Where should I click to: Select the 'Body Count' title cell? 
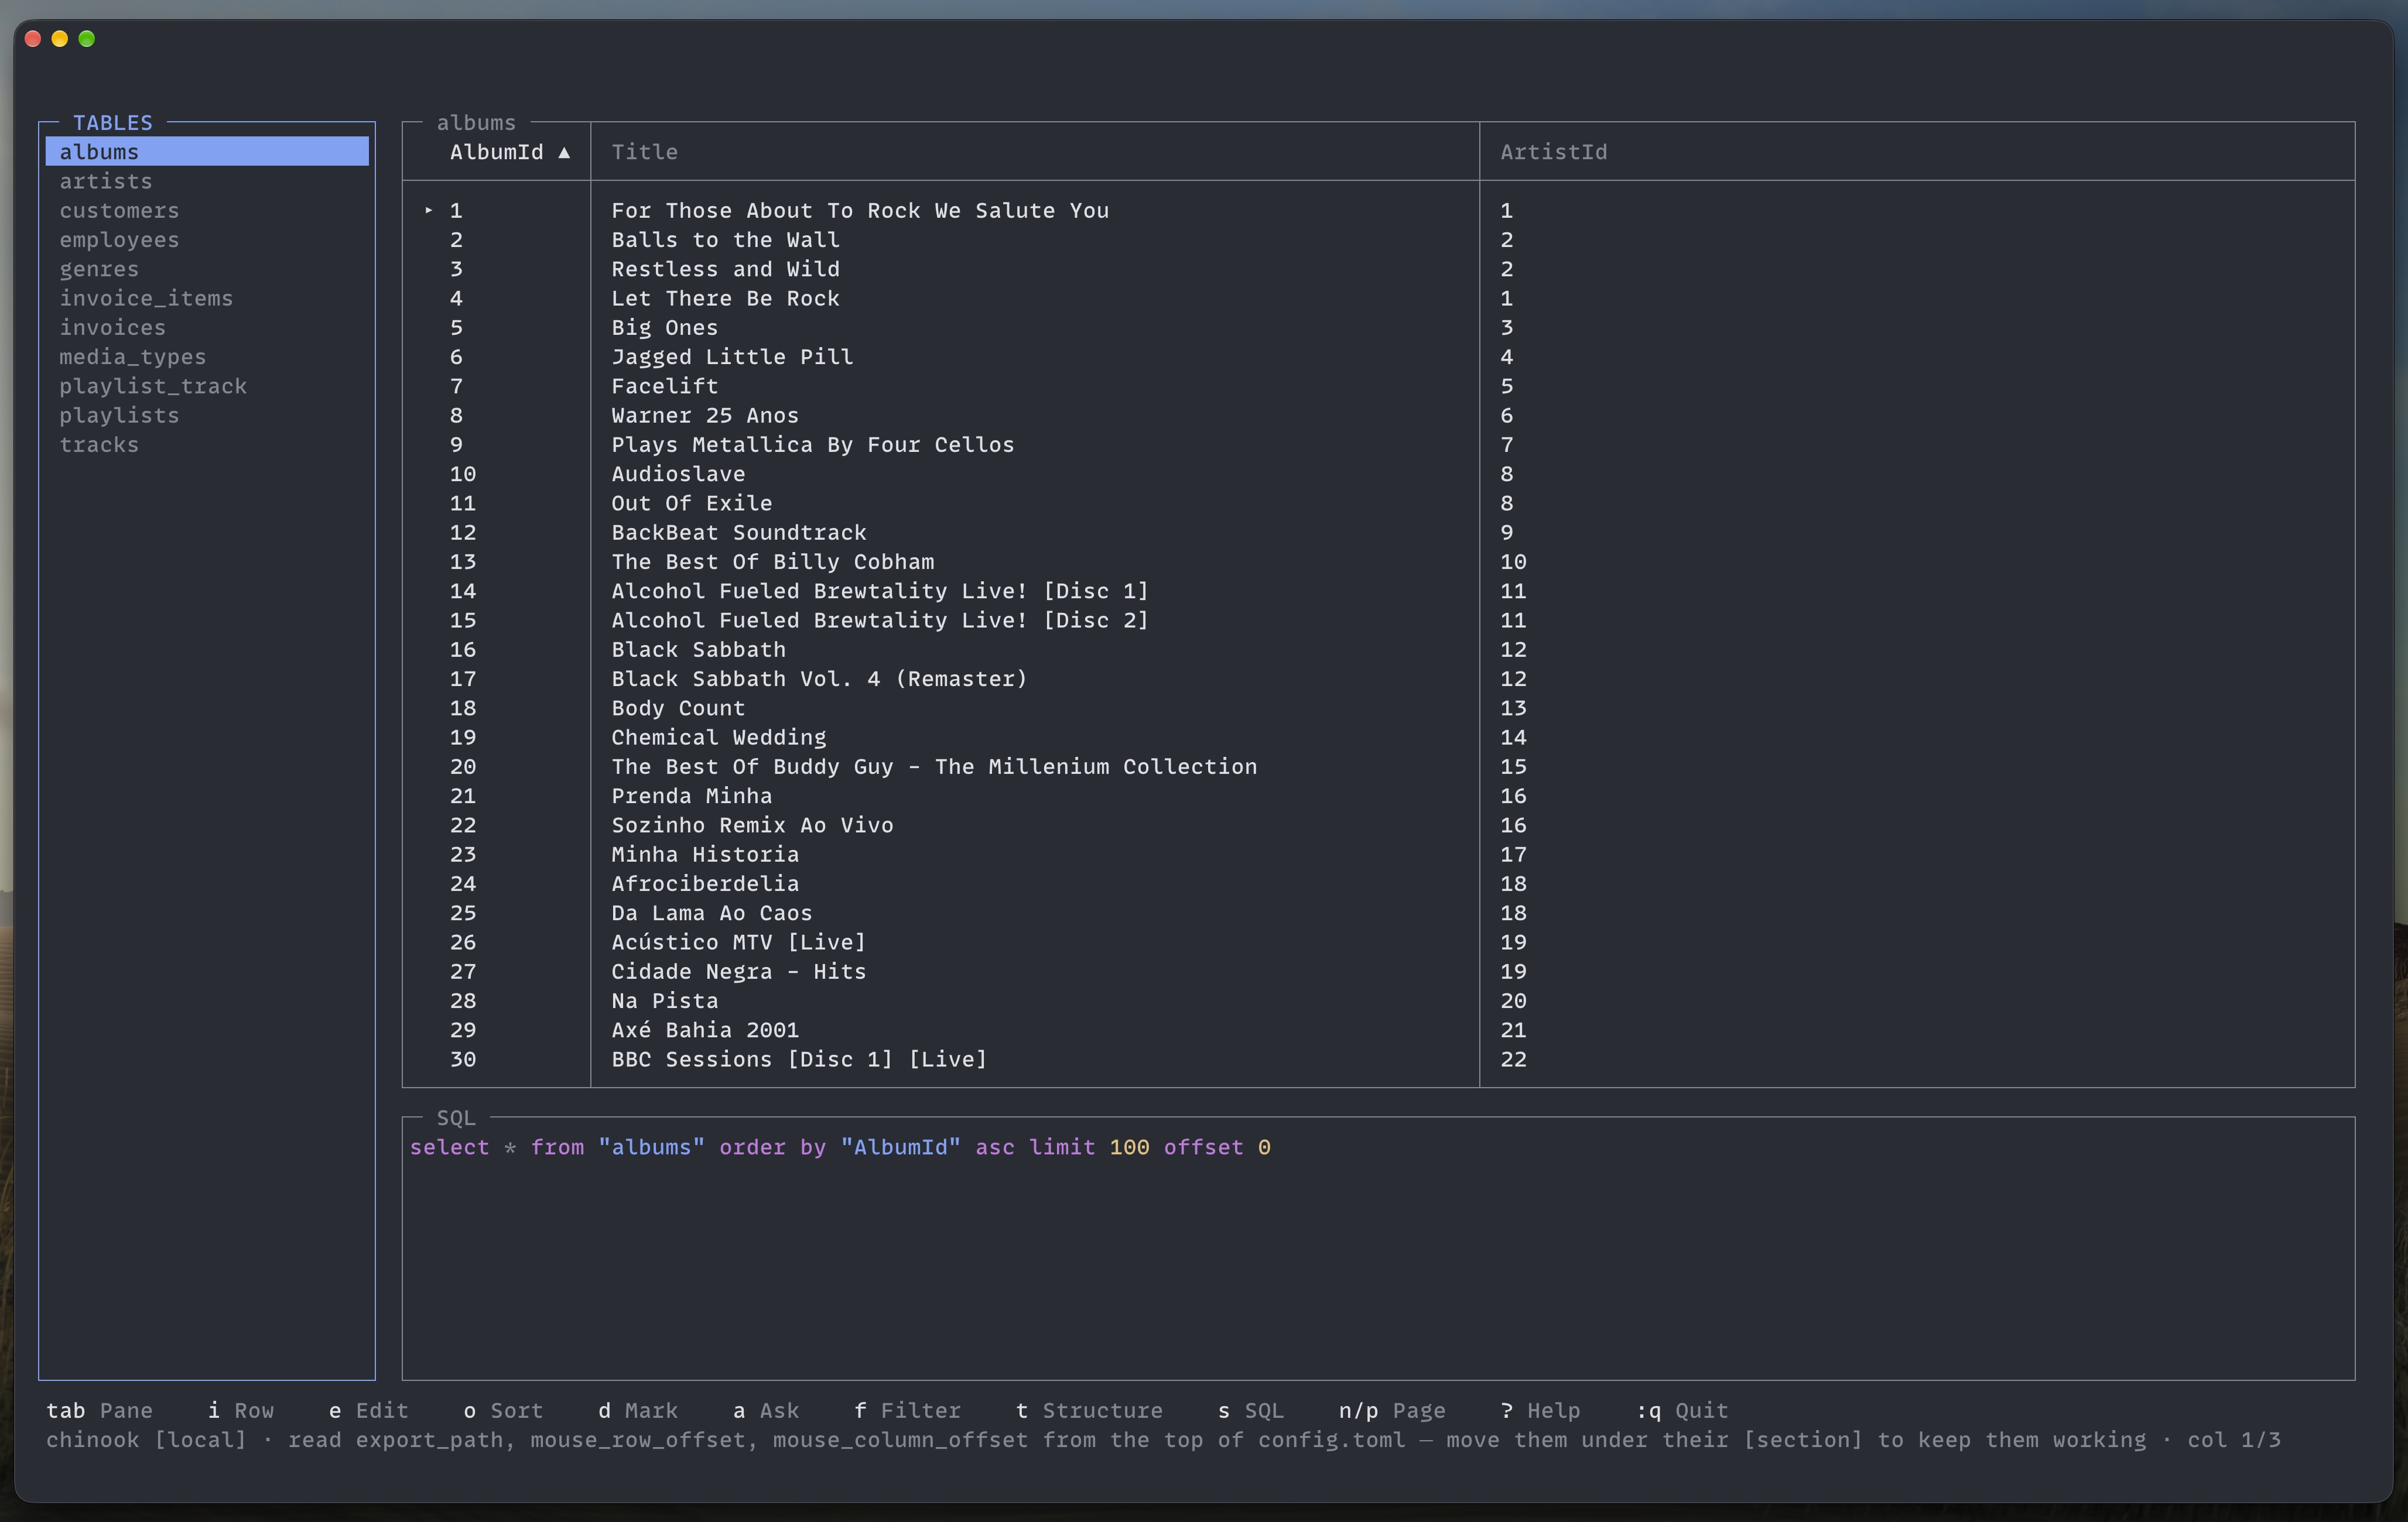coord(678,708)
